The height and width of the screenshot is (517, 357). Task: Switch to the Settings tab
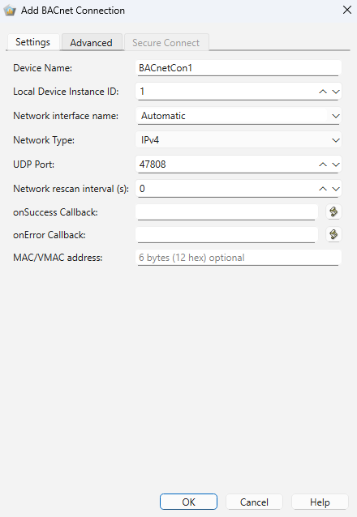tap(33, 42)
